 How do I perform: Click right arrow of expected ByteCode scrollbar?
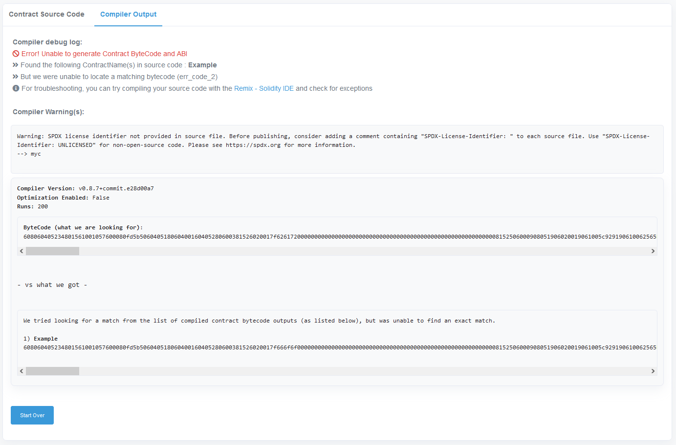(x=653, y=251)
